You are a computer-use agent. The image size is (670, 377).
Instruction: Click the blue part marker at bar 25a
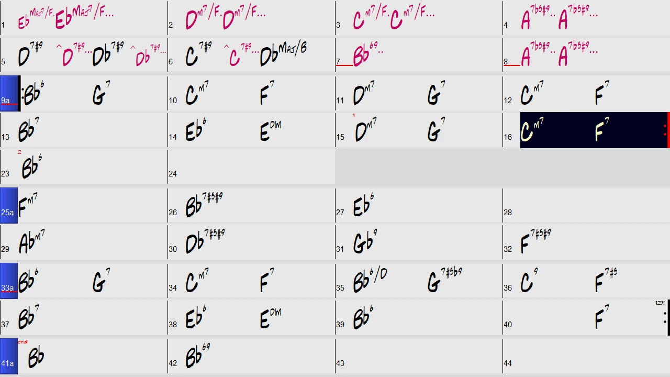[9, 205]
